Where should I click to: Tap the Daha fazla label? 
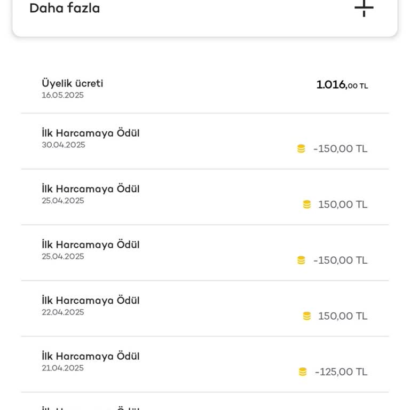tap(65, 9)
